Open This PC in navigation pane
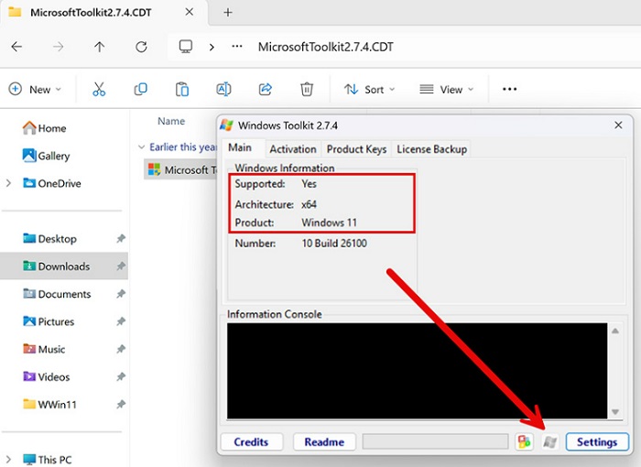The width and height of the screenshot is (641, 467). click(47, 460)
